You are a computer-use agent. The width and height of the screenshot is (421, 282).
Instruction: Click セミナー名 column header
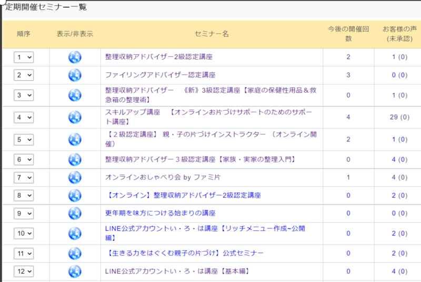212,34
